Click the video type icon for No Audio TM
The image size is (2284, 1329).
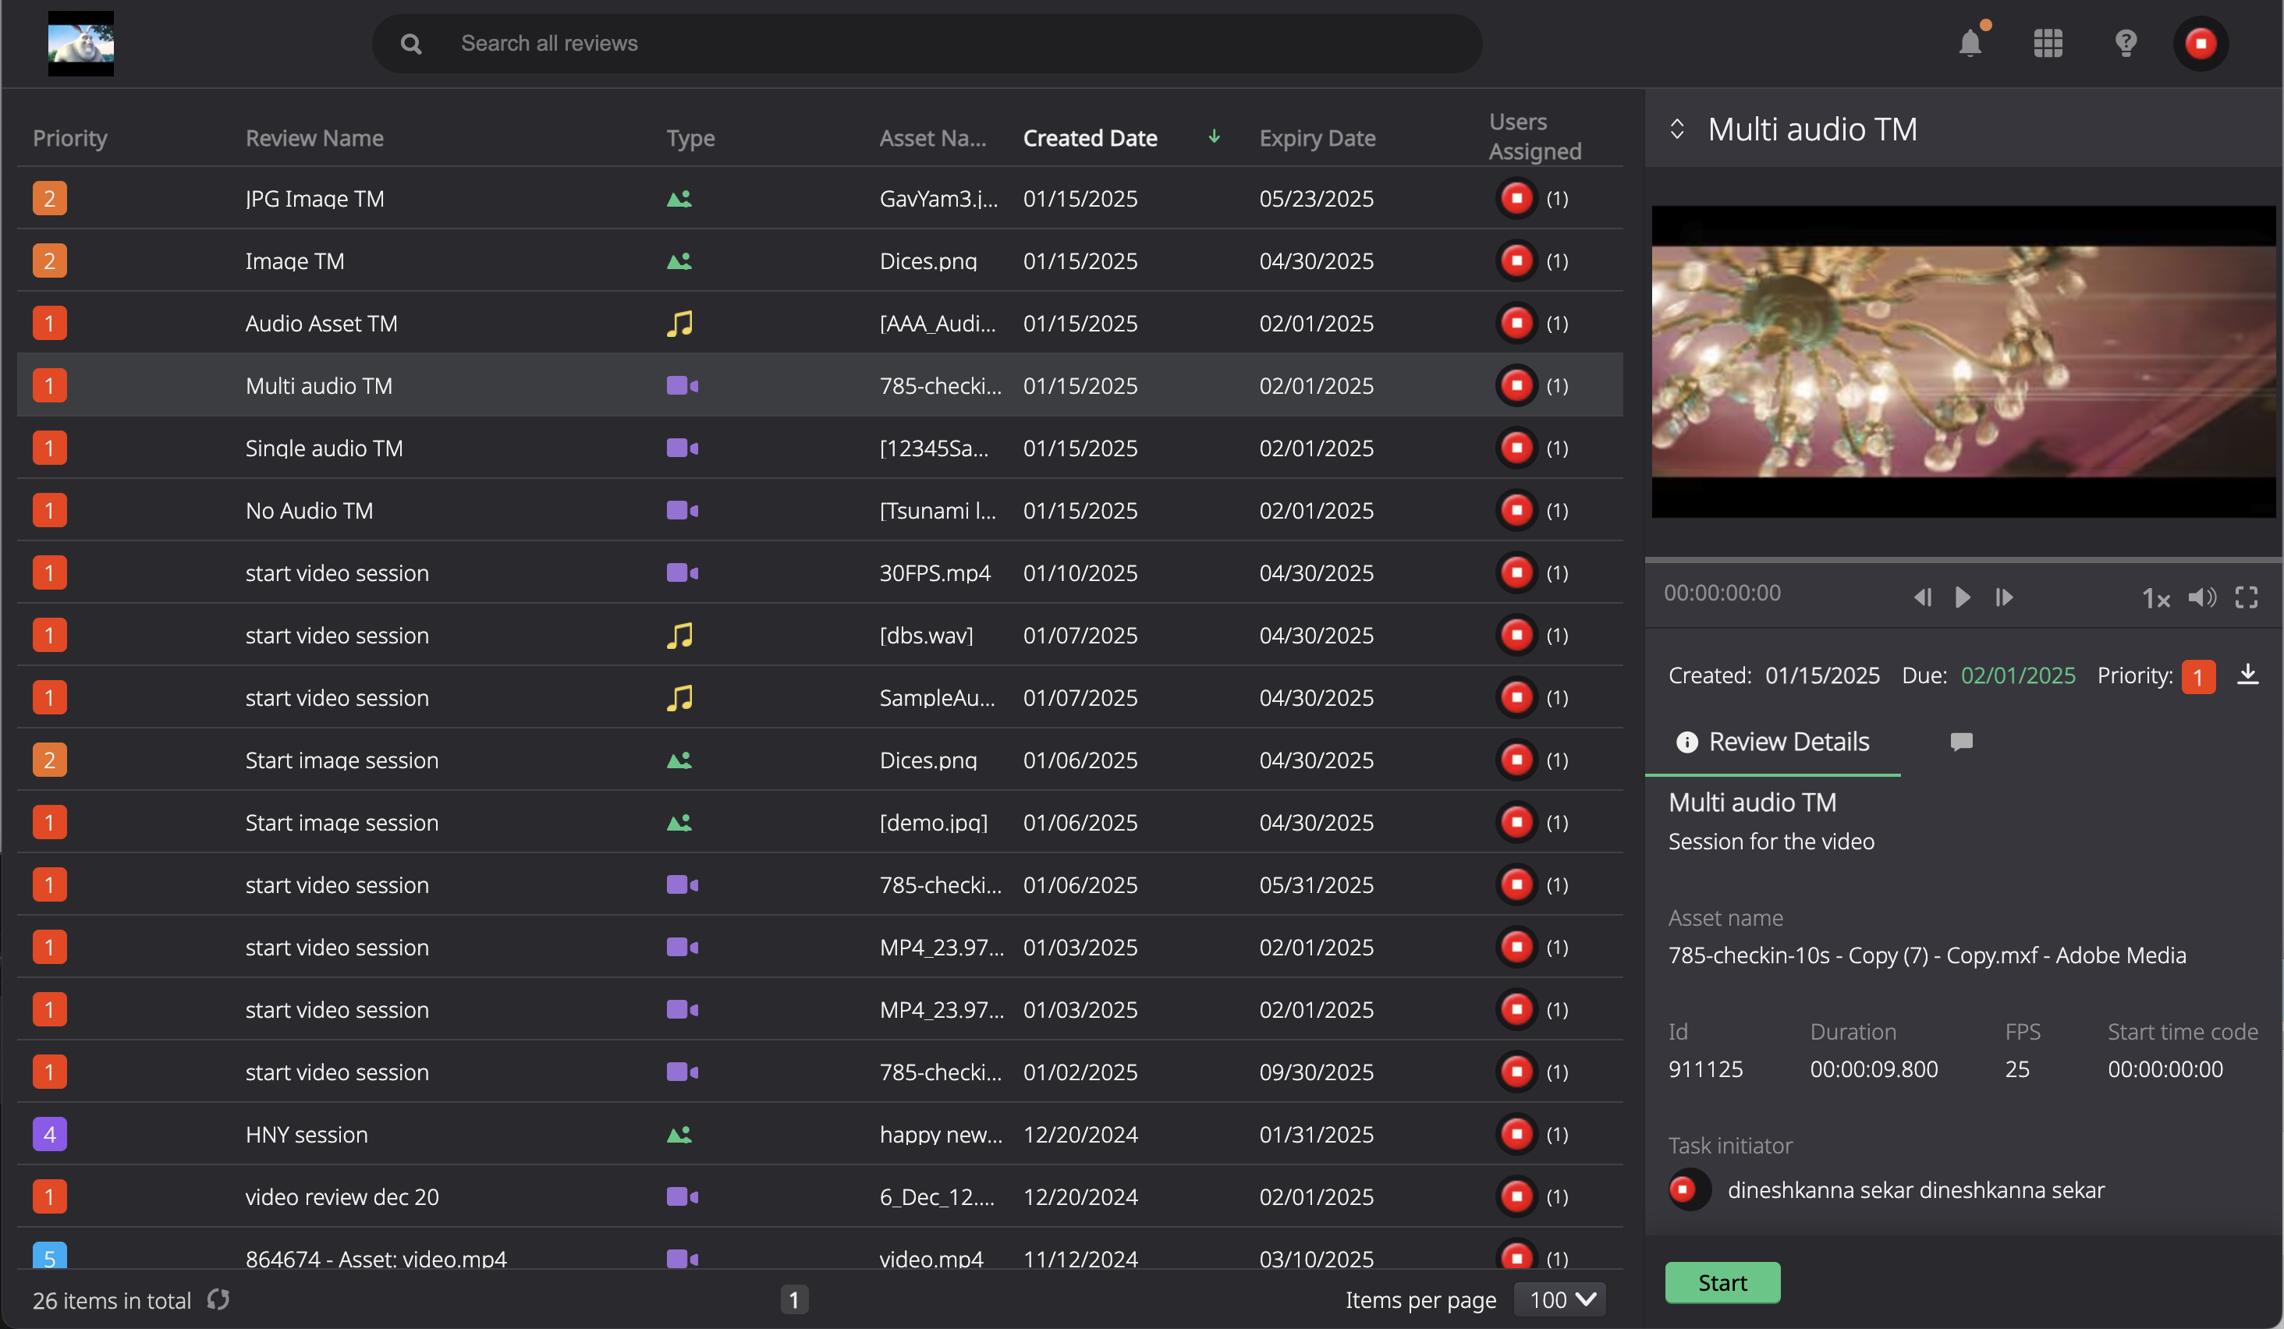tap(683, 511)
